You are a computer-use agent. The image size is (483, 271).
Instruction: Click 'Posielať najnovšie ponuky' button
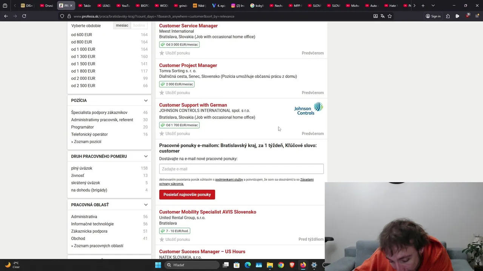187,195
